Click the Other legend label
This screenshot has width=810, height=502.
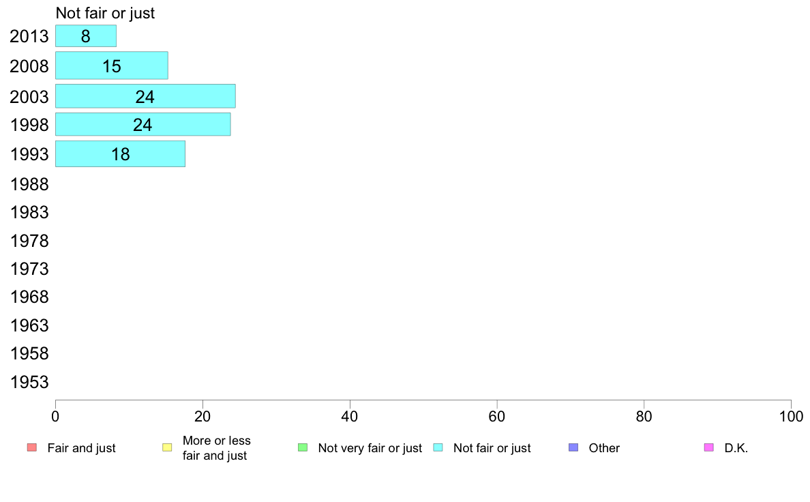[x=604, y=448]
